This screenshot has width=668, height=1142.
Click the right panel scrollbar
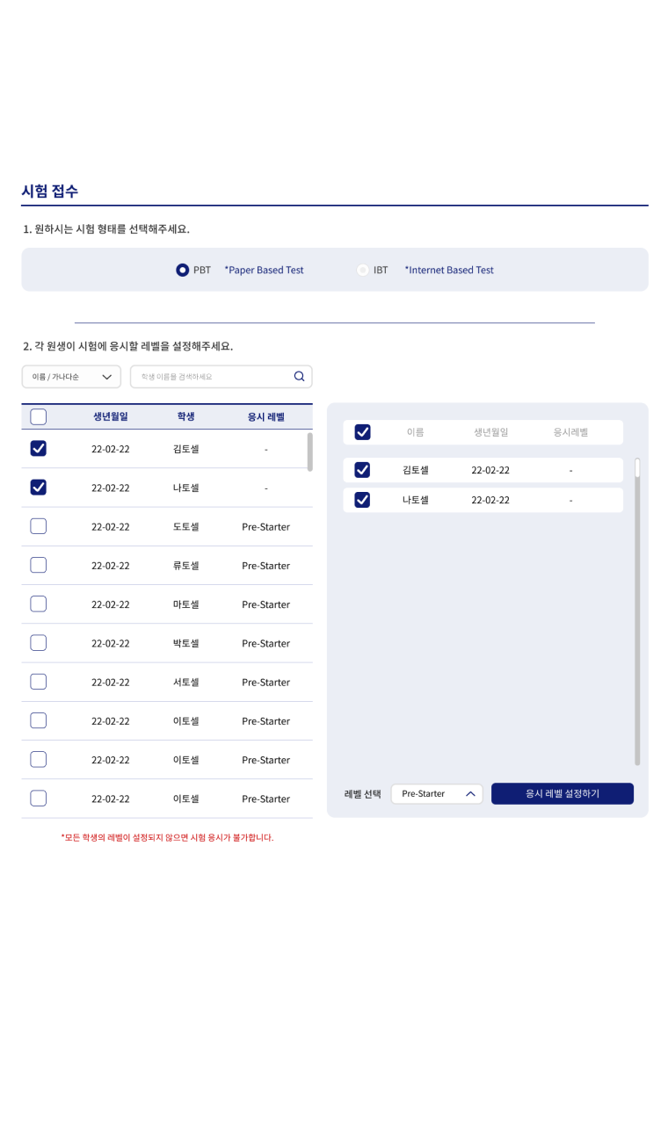[637, 611]
